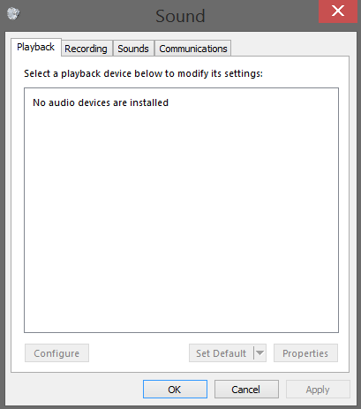
Task: Switch to the Playback tab
Action: point(35,47)
